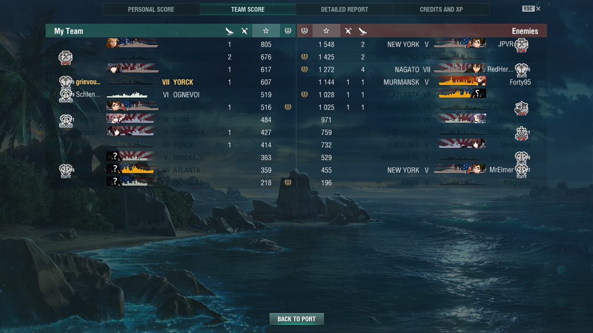Select the highlighted VII YORCK player row
593x333 pixels.
[x=171, y=82]
